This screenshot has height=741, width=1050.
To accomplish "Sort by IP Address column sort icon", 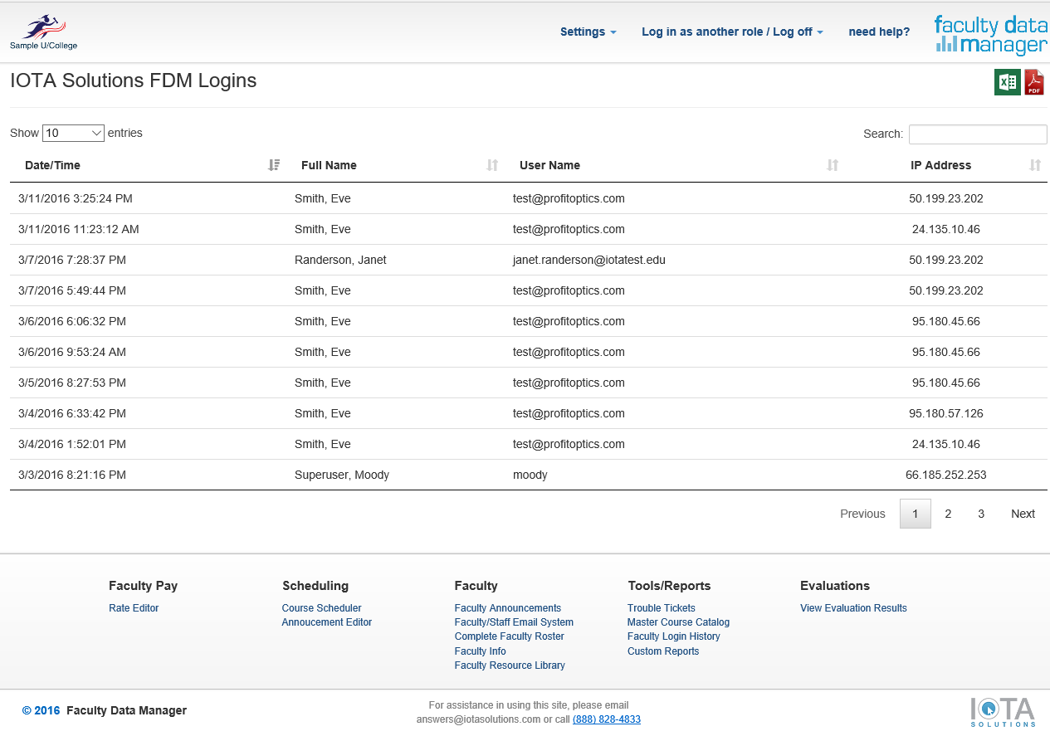I will pyautogui.click(x=1035, y=165).
